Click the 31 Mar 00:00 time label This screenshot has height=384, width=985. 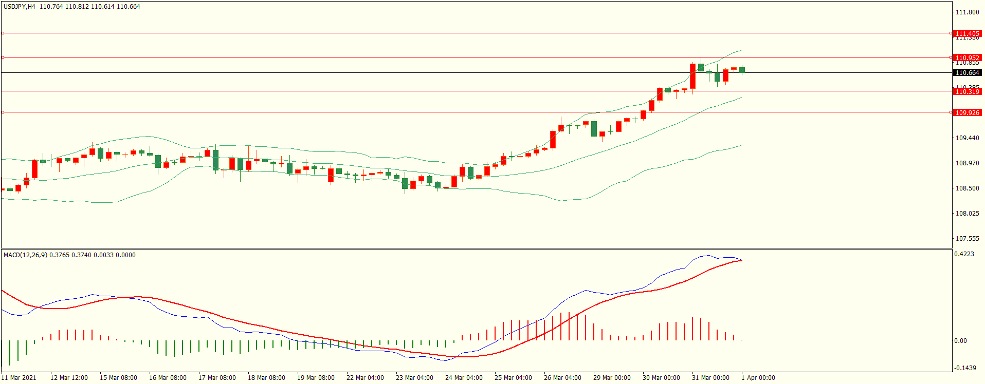[x=710, y=378]
